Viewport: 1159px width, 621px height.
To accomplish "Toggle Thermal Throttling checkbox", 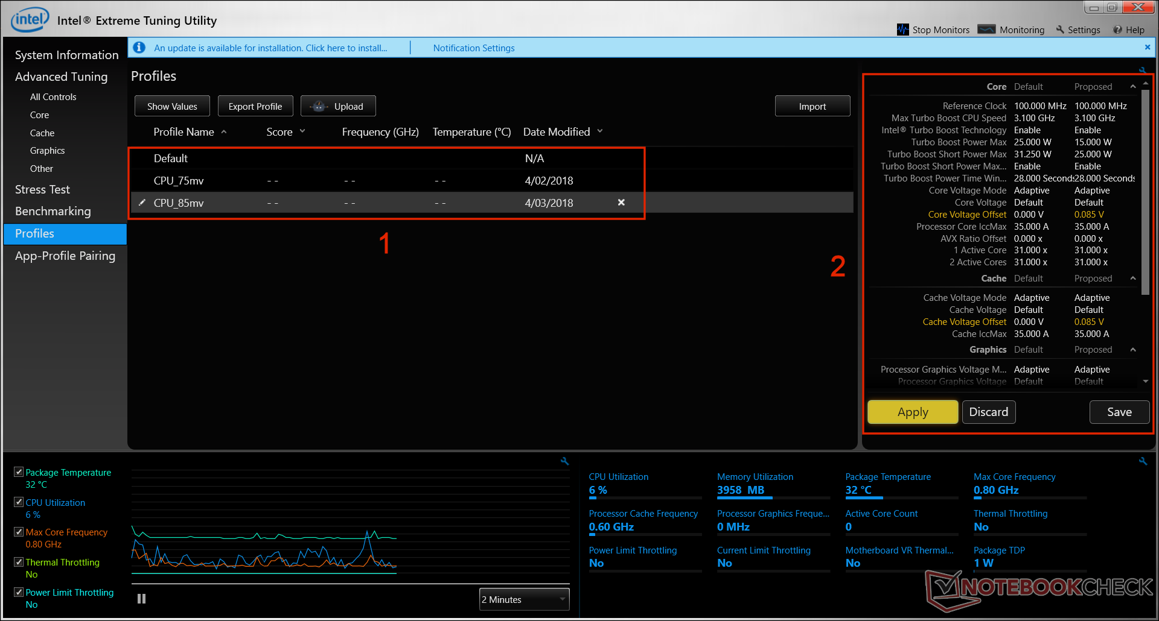I will 19,562.
